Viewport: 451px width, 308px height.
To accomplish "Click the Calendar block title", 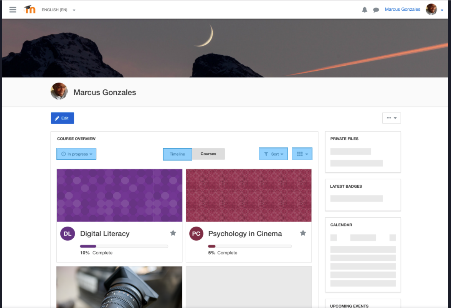I will point(341,225).
